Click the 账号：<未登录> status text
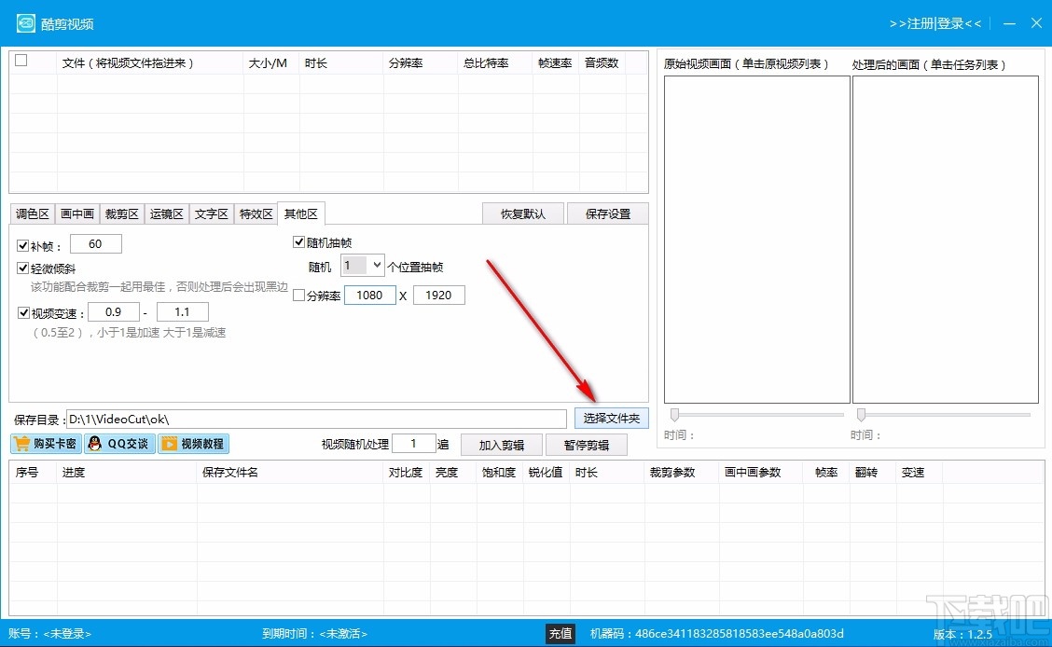 pyautogui.click(x=49, y=634)
